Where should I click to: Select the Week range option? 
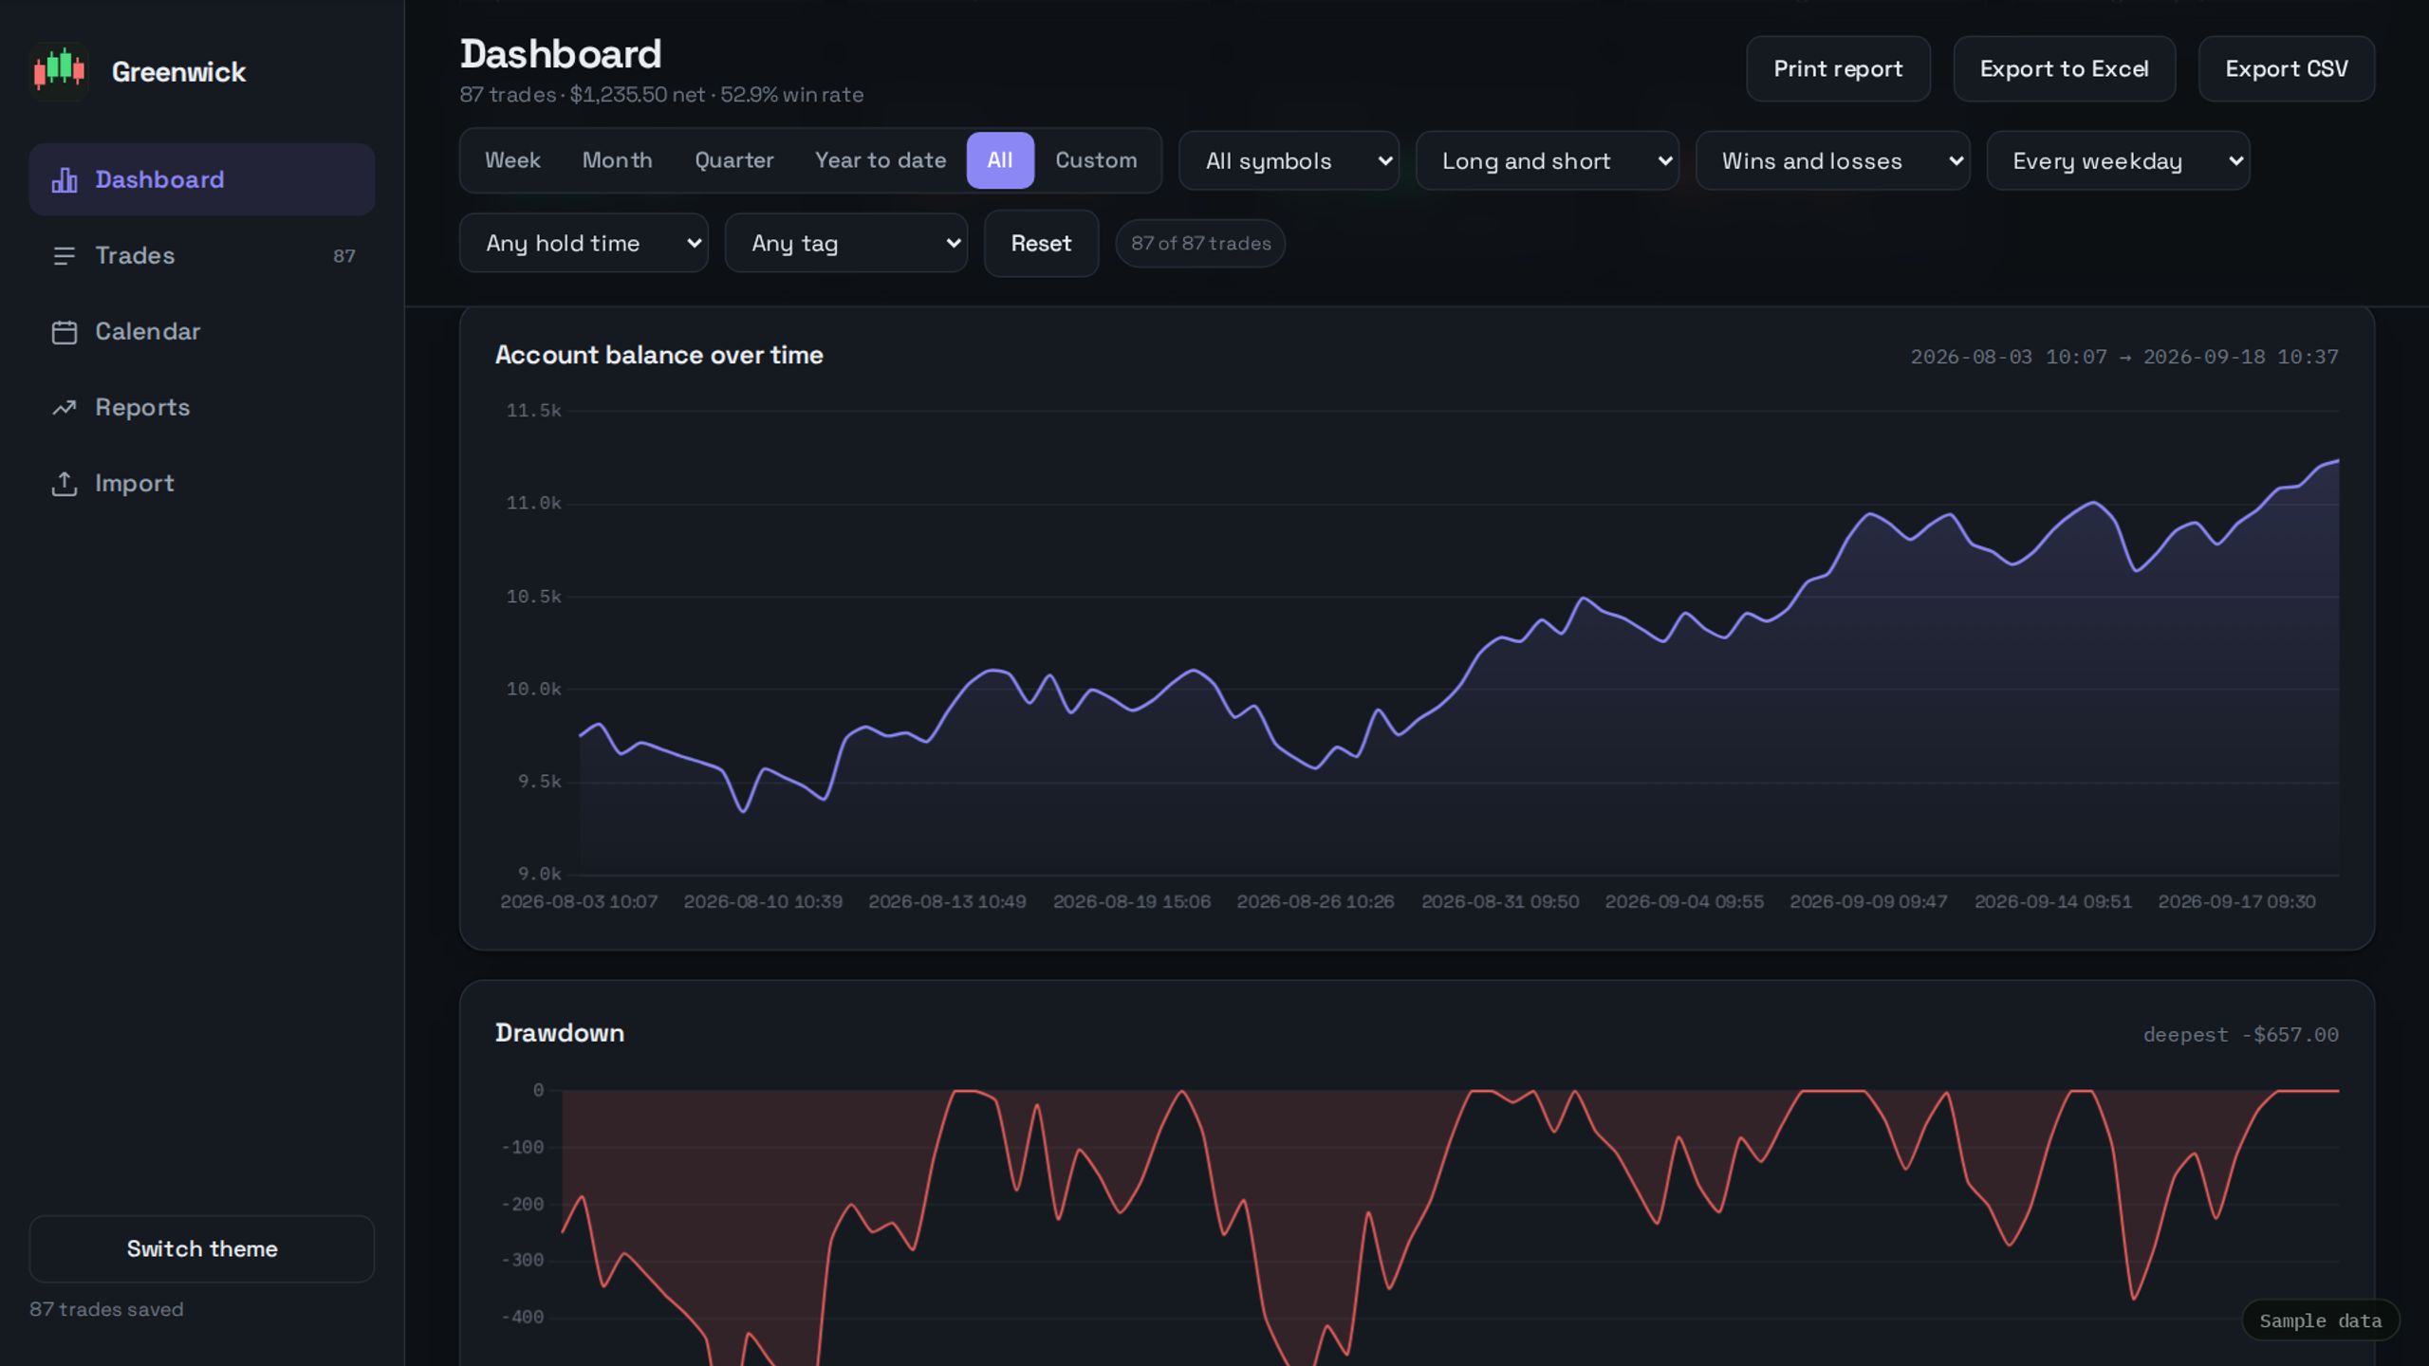pyautogui.click(x=512, y=160)
